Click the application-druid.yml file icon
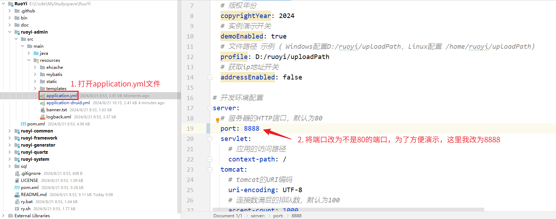The width and height of the screenshot is (556, 219). (x=42, y=103)
